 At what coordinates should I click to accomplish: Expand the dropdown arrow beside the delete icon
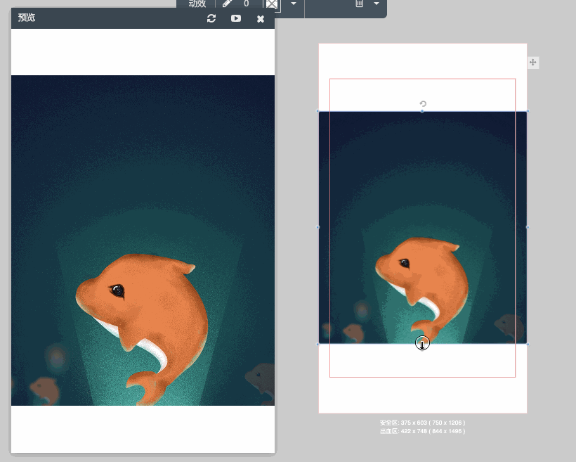pos(377,4)
